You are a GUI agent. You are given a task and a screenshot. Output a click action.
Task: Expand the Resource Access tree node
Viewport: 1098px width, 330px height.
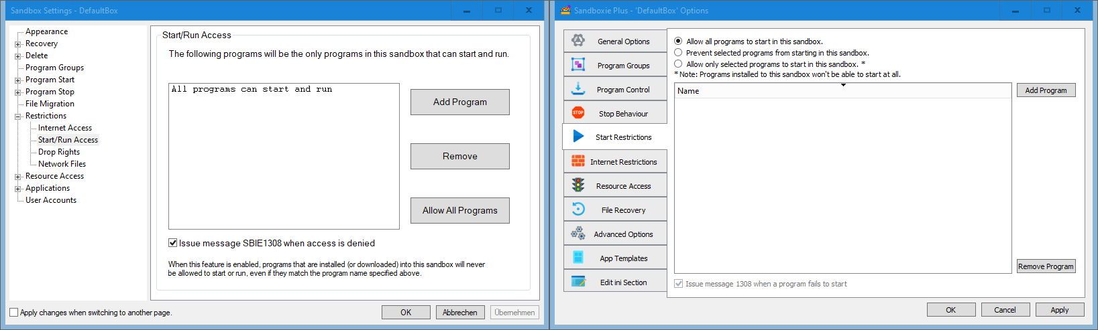[18, 177]
